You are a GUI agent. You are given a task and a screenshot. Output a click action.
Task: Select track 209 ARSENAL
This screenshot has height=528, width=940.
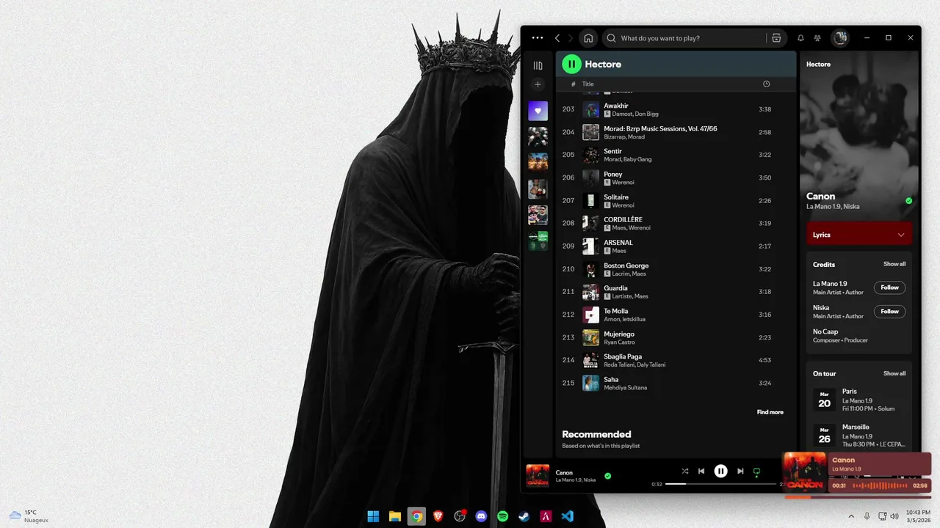click(x=676, y=246)
